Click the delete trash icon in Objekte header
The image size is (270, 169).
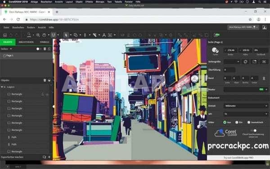(x=45, y=80)
